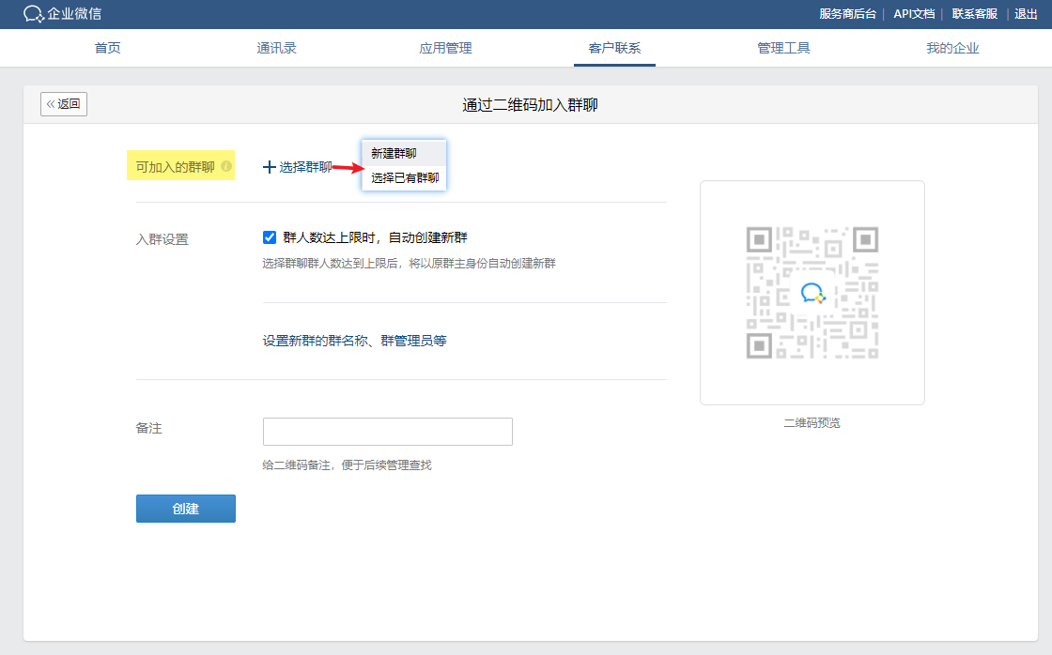1052x655 pixels.
Task: Focus the 备注 input field
Action: (388, 431)
